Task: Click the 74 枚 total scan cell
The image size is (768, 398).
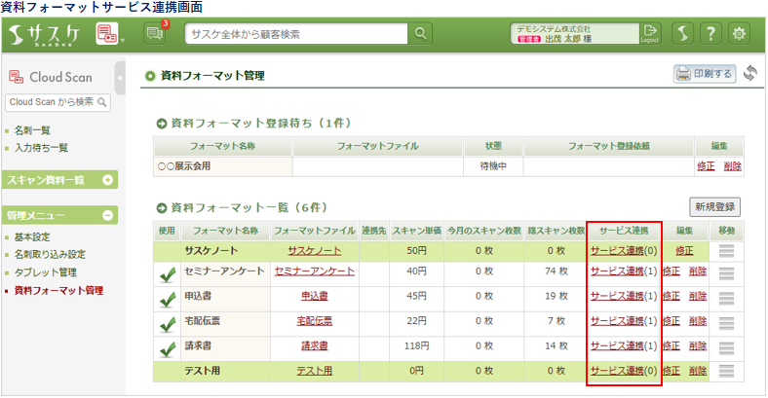Action: click(556, 271)
